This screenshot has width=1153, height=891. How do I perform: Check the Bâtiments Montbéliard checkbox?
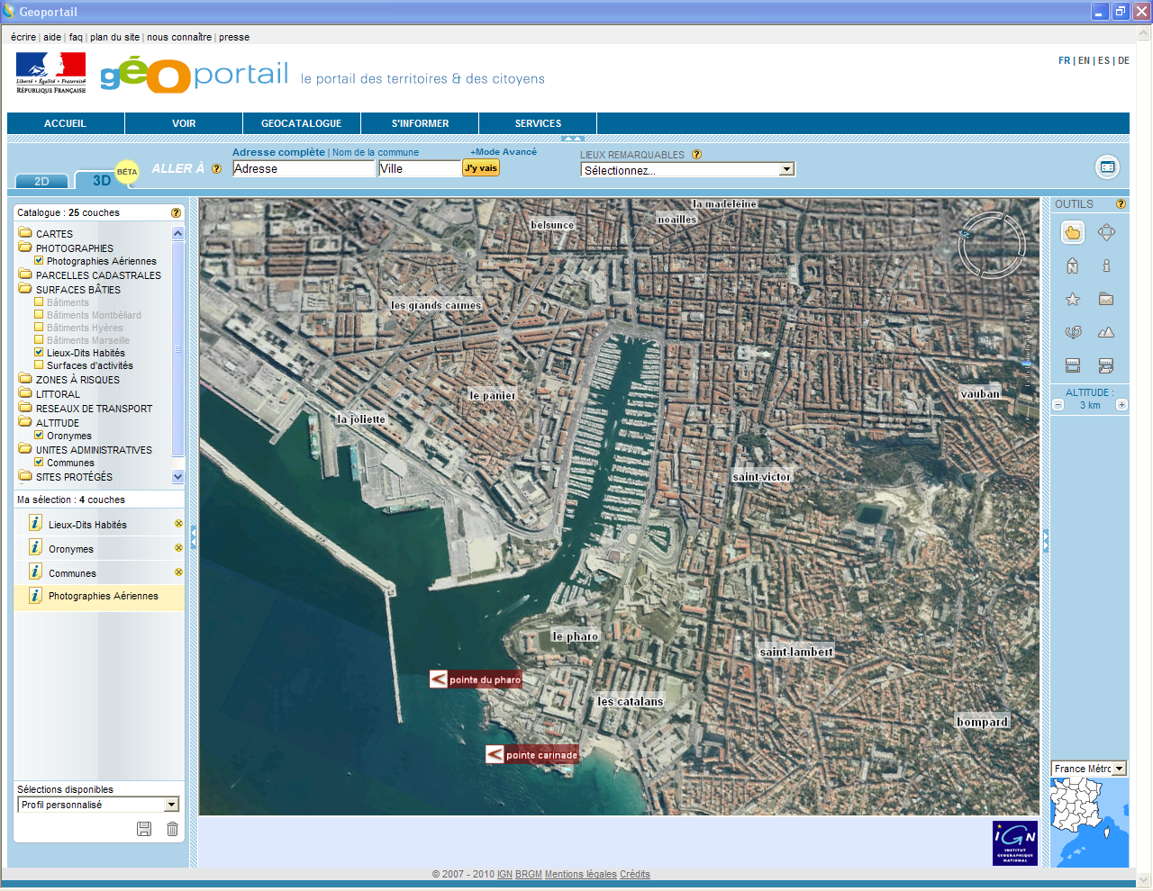tap(39, 315)
